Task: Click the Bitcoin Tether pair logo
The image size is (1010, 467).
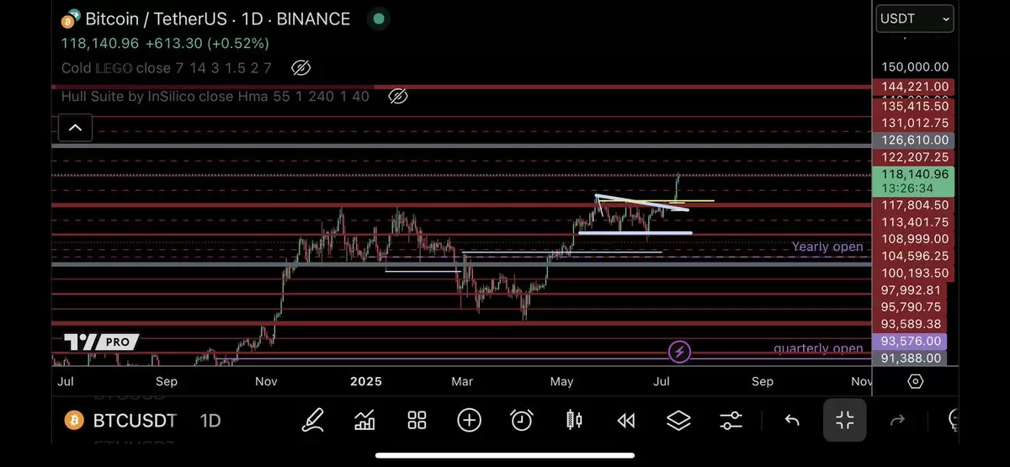Action: click(72, 19)
